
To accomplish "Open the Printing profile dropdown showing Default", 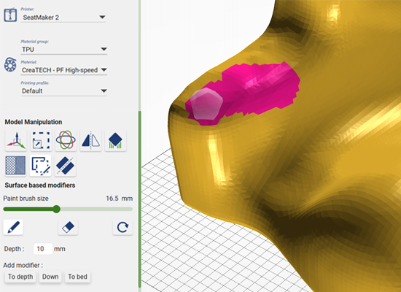I will [64, 91].
